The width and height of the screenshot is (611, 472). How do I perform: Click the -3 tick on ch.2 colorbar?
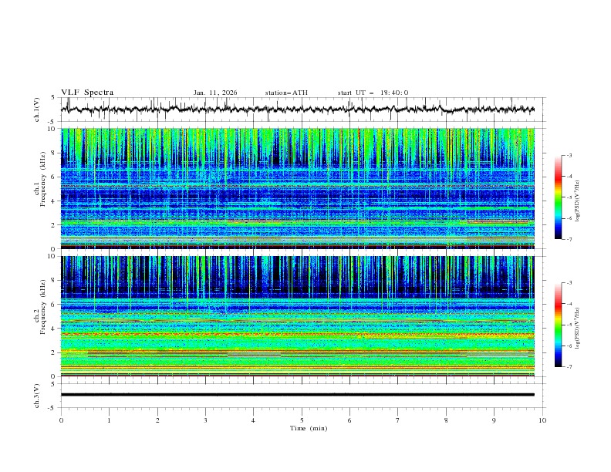tap(569, 283)
